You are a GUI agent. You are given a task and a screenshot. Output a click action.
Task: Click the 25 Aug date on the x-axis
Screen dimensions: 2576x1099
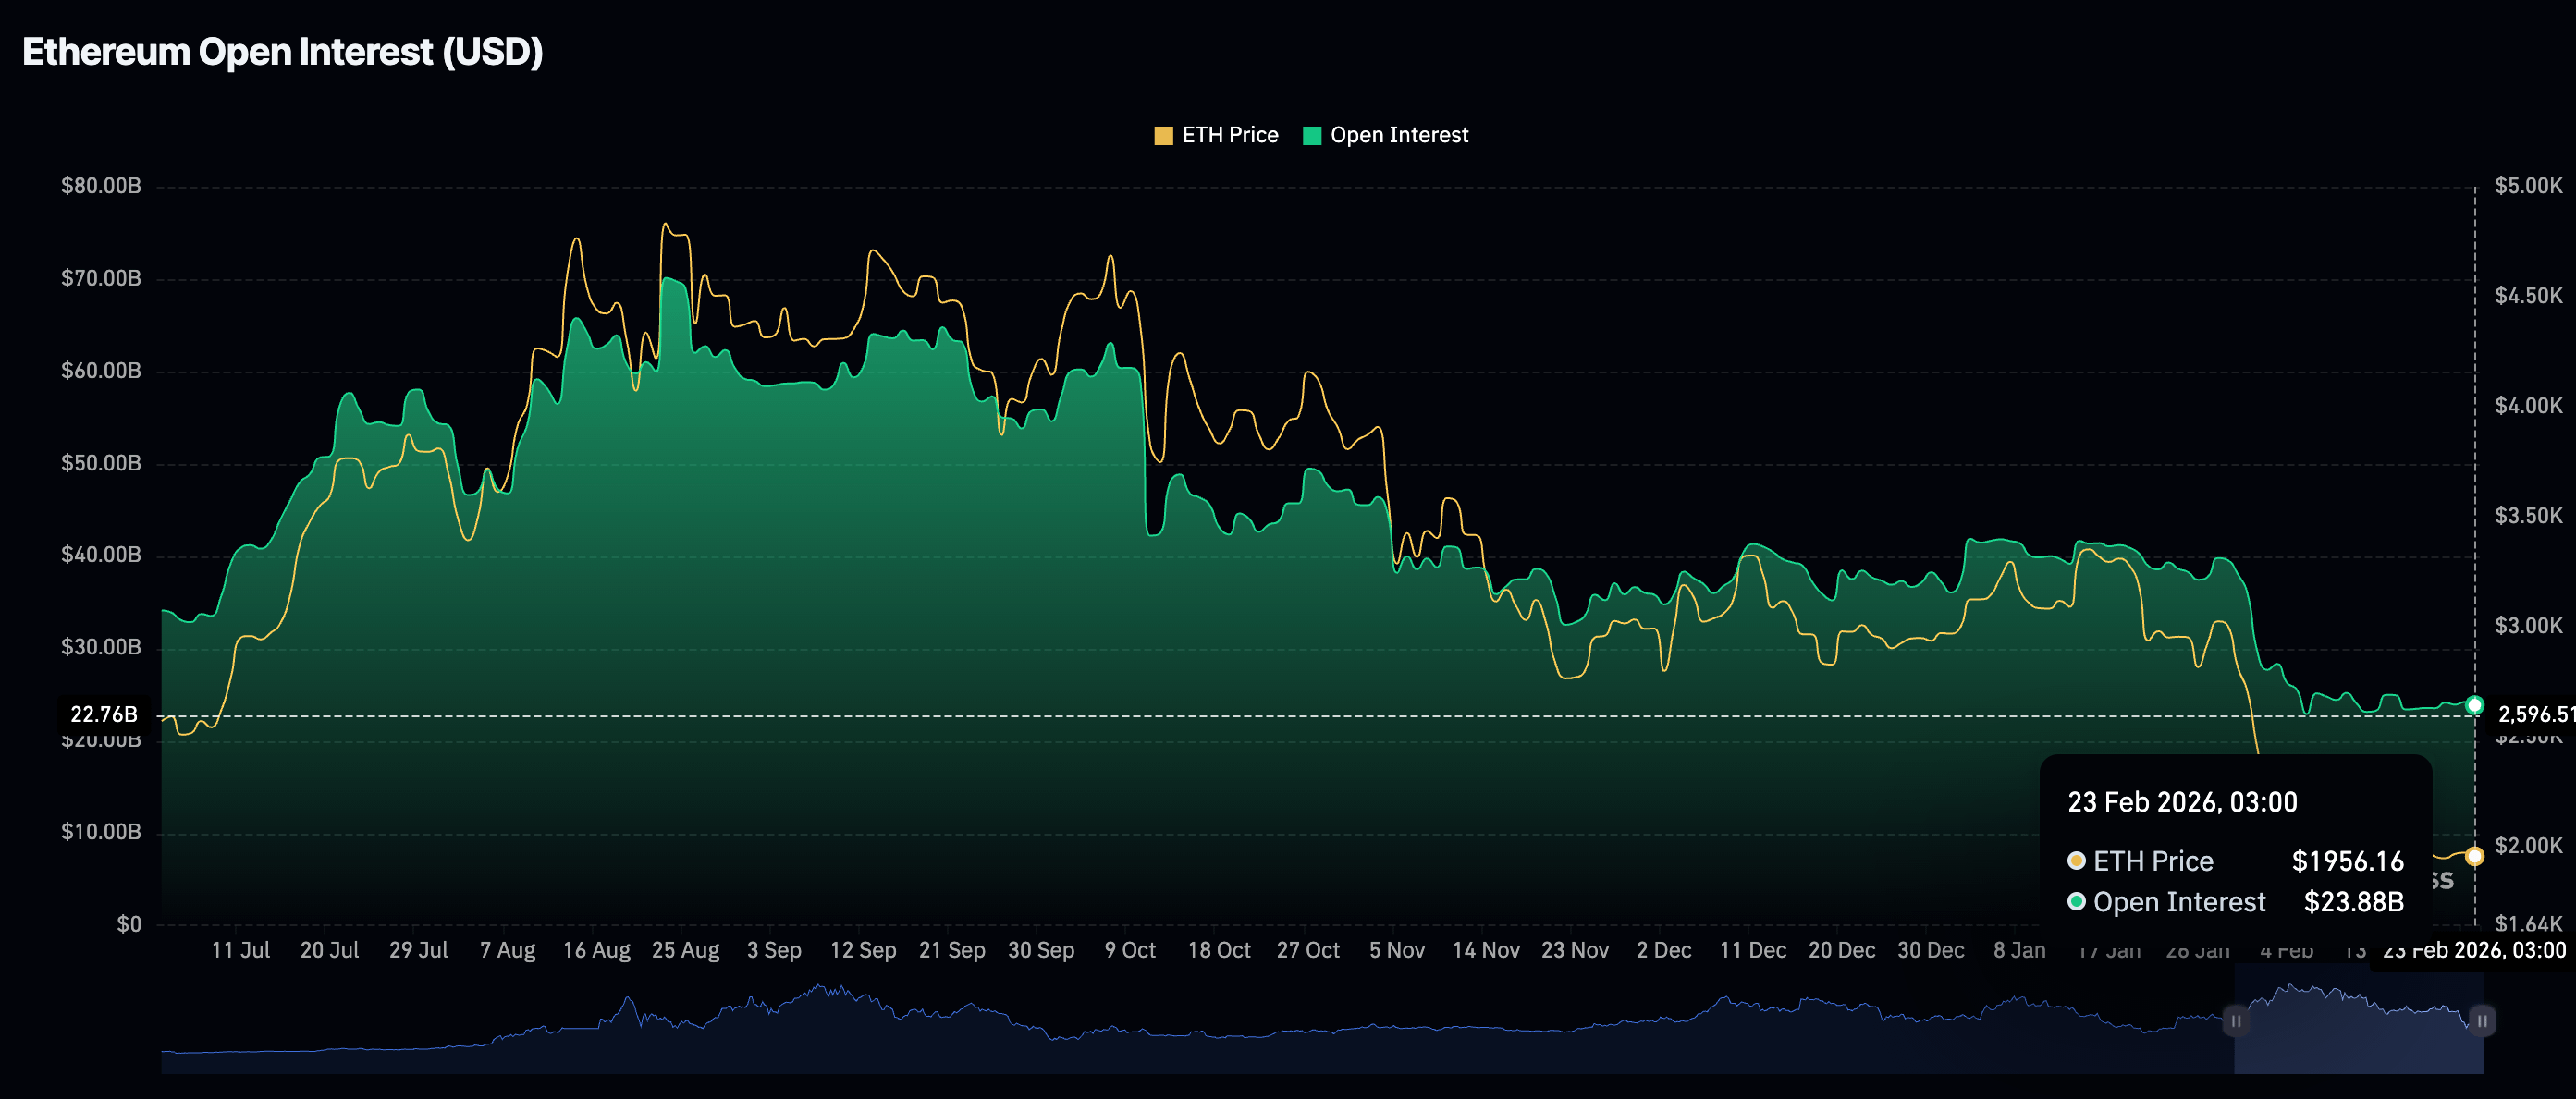tap(685, 950)
